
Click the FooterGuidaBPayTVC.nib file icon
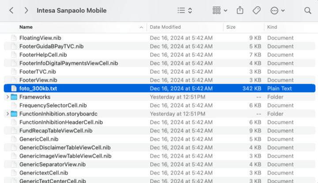(14, 46)
